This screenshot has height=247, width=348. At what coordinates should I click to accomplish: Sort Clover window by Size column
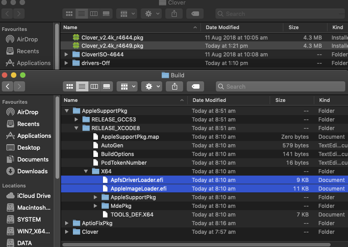coord(305,27)
